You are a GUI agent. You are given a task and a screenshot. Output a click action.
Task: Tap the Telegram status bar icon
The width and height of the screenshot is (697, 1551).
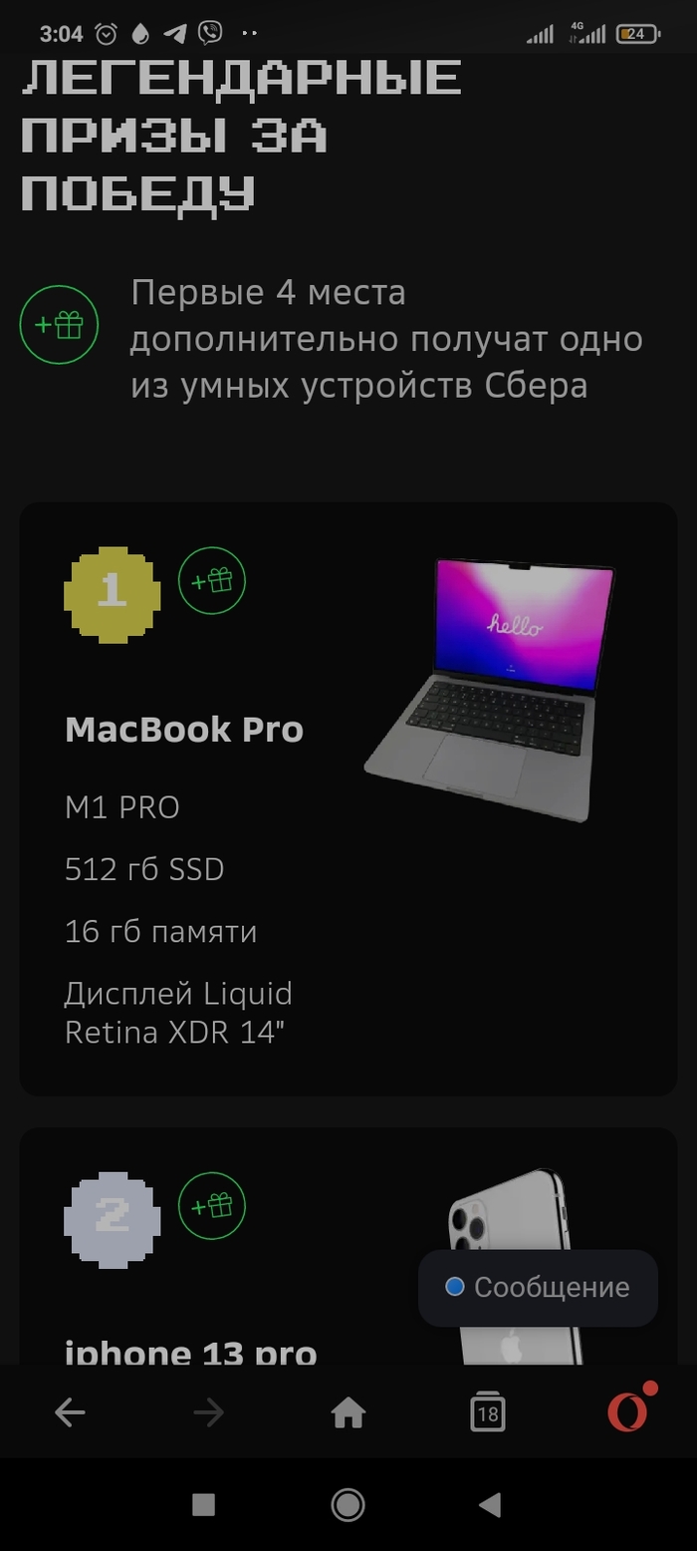click(174, 34)
